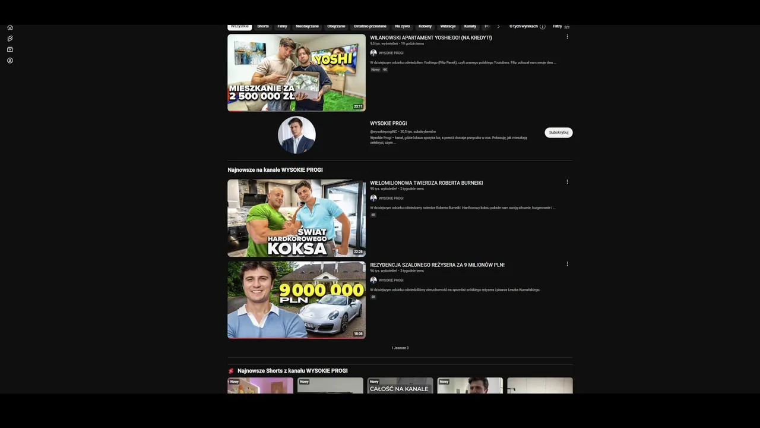The height and width of the screenshot is (428, 760).
Task: Click the channel description starting Wysokie Progi – kanał
Action: tap(449, 140)
